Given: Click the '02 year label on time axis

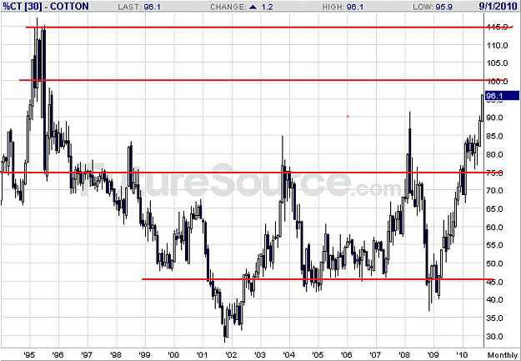Looking at the screenshot, I should [x=231, y=354].
